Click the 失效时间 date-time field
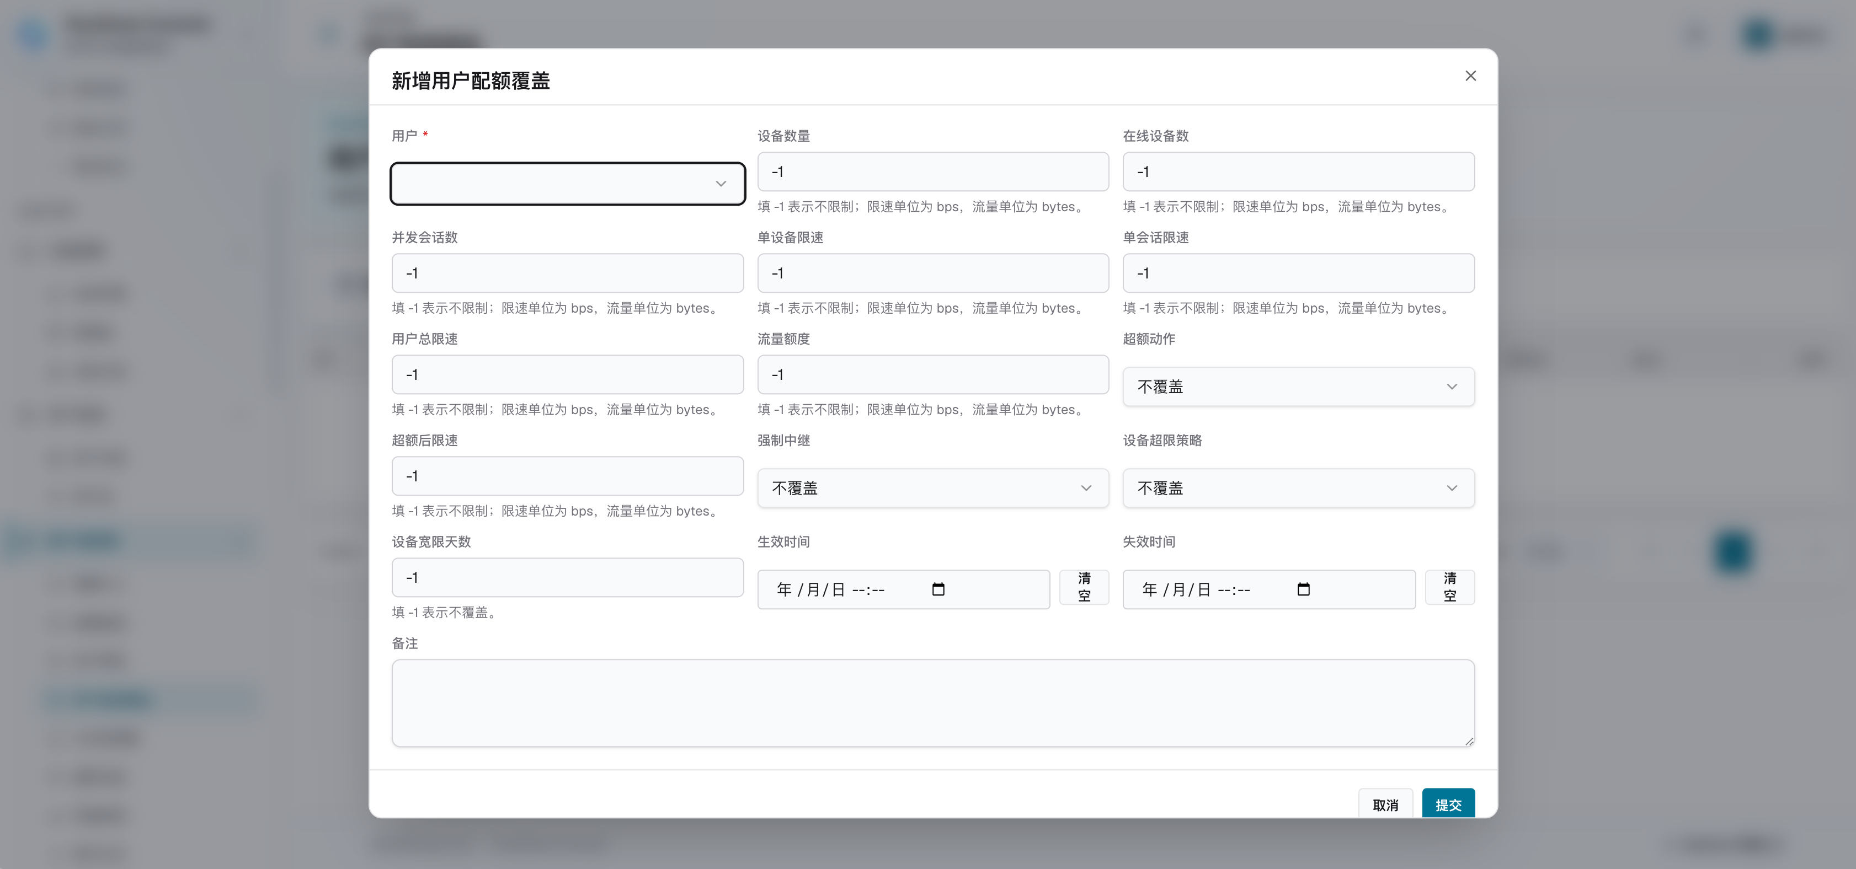 click(x=1269, y=589)
